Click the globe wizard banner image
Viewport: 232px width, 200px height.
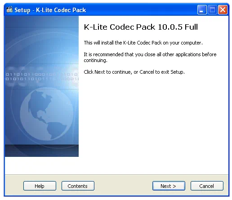coord(42,86)
